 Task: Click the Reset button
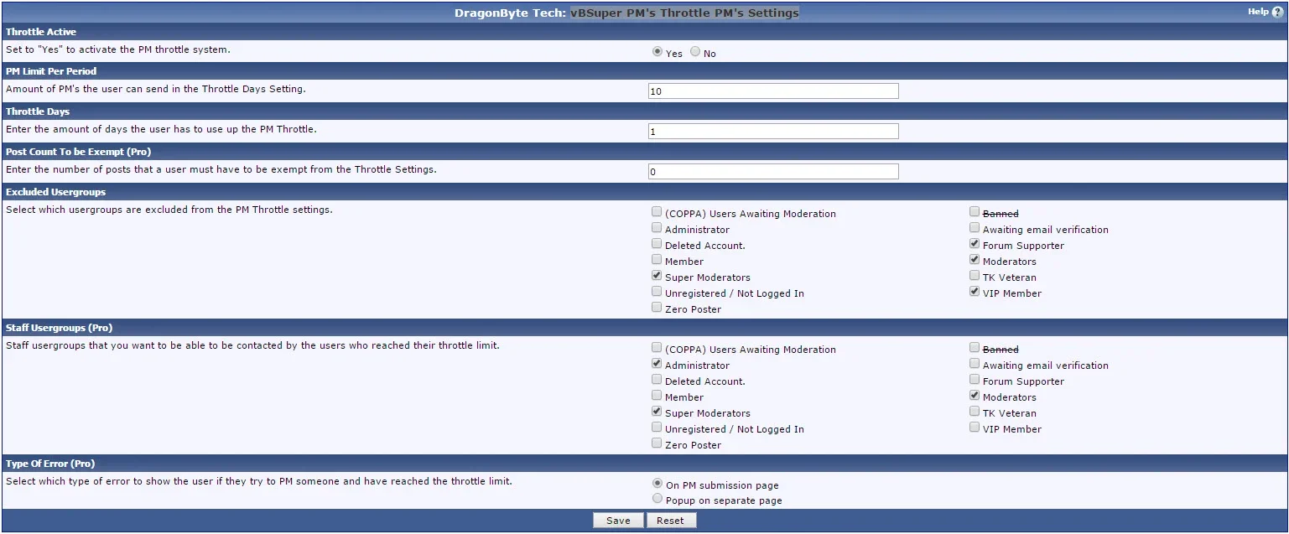click(x=671, y=521)
